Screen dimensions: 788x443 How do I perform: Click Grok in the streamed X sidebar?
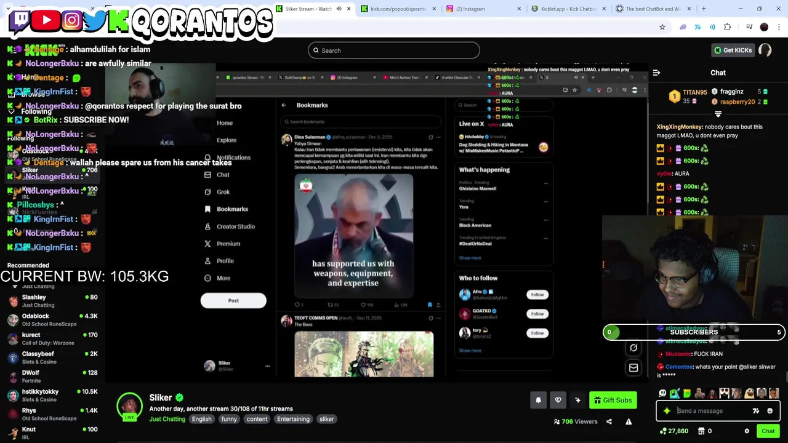coord(217,192)
